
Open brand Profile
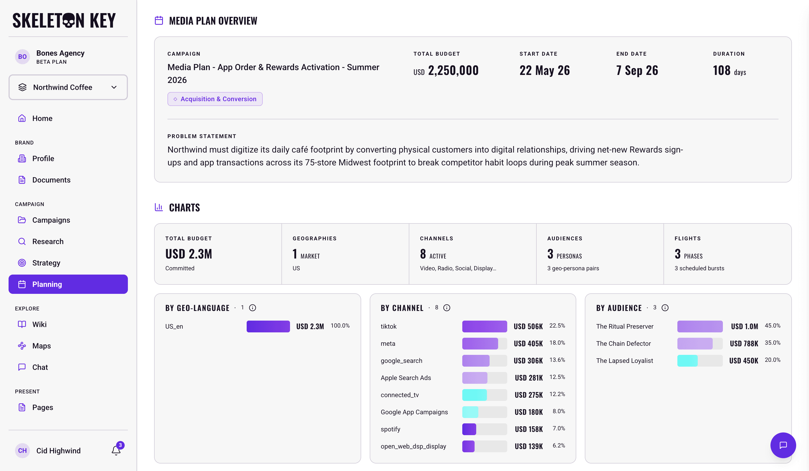coord(68,159)
